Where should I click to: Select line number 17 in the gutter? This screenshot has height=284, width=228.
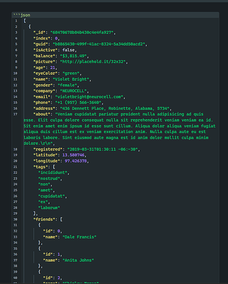(x=15, y=114)
